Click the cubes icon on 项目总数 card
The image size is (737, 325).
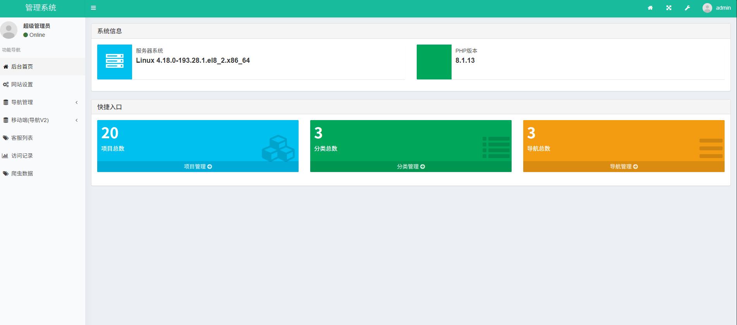pos(278,148)
